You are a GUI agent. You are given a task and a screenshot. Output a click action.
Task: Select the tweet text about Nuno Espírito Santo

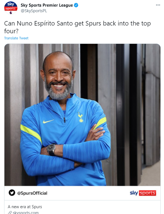(77, 27)
